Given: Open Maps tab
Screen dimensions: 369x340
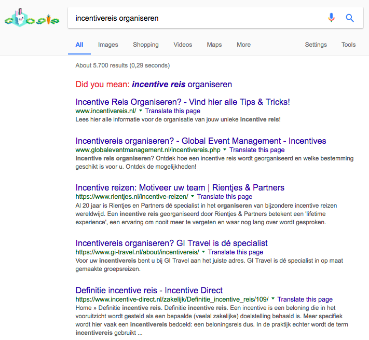Looking at the screenshot, I should pyautogui.click(x=214, y=45).
